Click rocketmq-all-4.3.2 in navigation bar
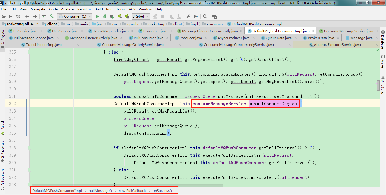Viewport: 386px width, 195px height. point(20,24)
